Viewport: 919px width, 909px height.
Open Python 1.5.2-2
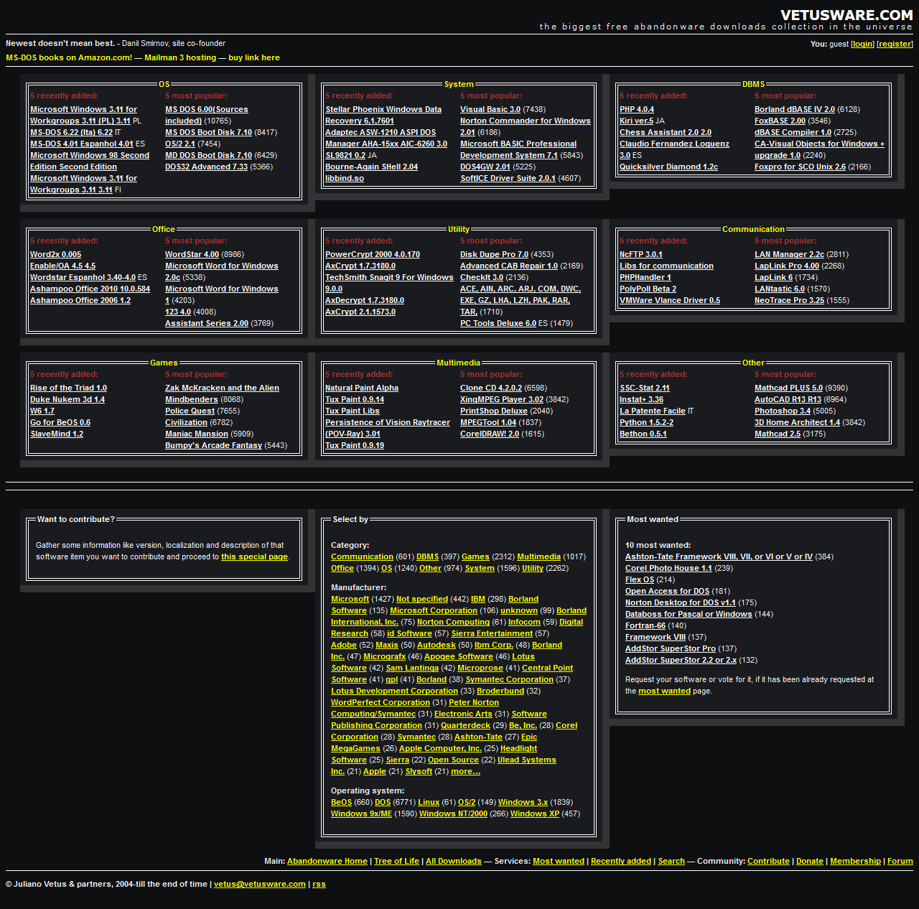pyautogui.click(x=646, y=422)
